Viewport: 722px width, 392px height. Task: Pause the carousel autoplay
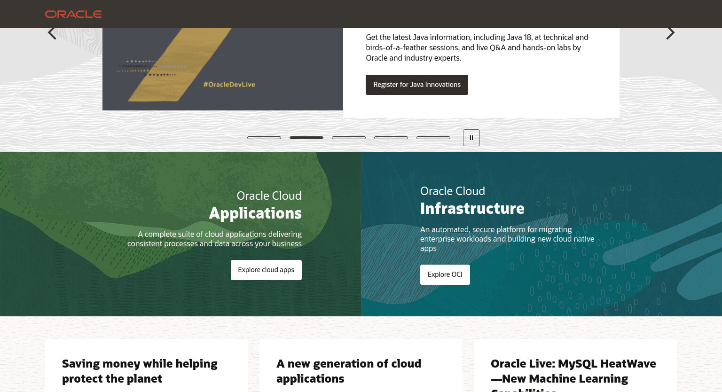[x=471, y=138]
